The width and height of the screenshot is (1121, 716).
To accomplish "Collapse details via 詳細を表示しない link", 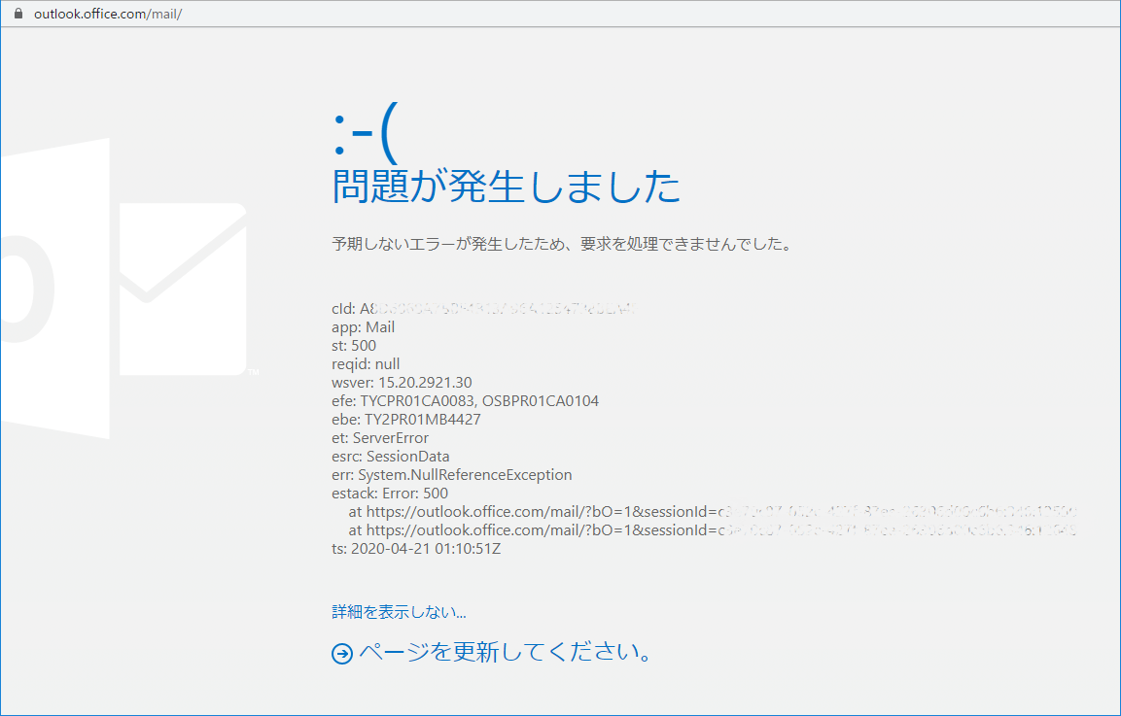I will [399, 612].
